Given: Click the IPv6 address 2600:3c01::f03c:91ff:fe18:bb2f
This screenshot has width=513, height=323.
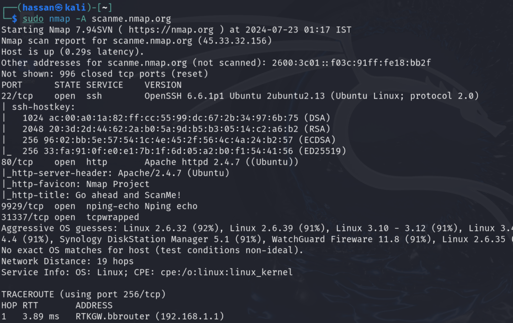Looking at the screenshot, I should tap(351, 63).
